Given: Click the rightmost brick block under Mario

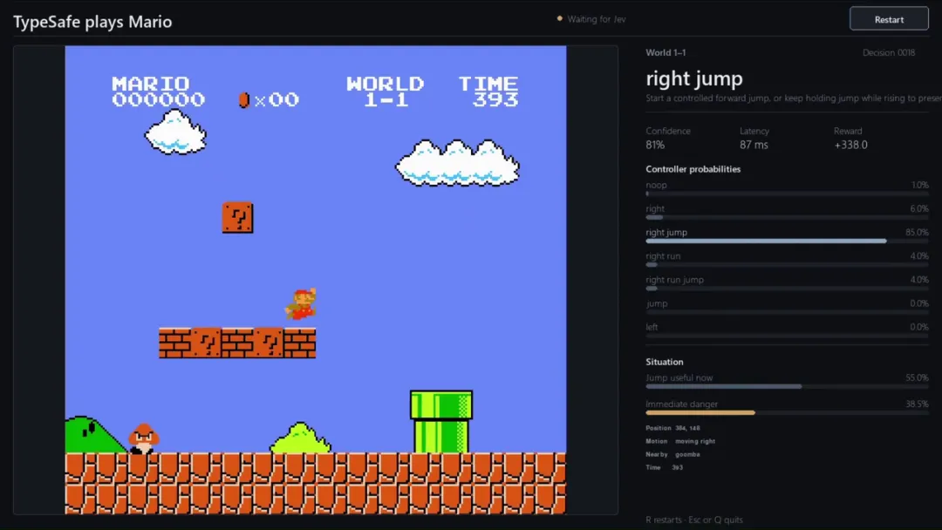Looking at the screenshot, I should (300, 343).
